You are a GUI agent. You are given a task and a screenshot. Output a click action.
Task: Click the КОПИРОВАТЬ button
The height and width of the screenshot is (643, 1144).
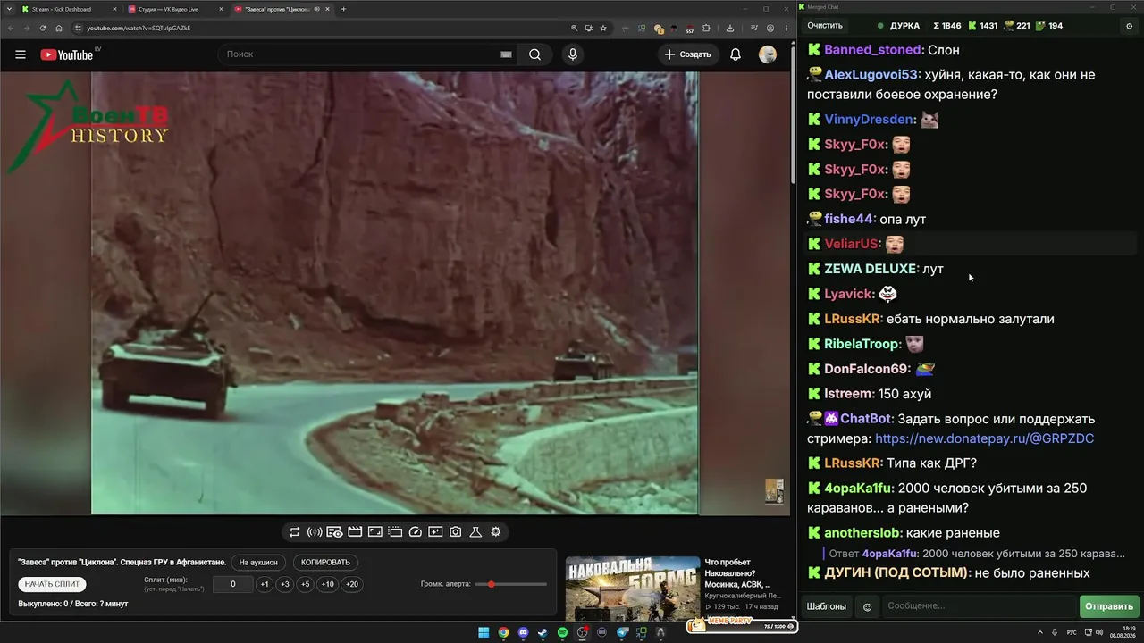(x=325, y=563)
